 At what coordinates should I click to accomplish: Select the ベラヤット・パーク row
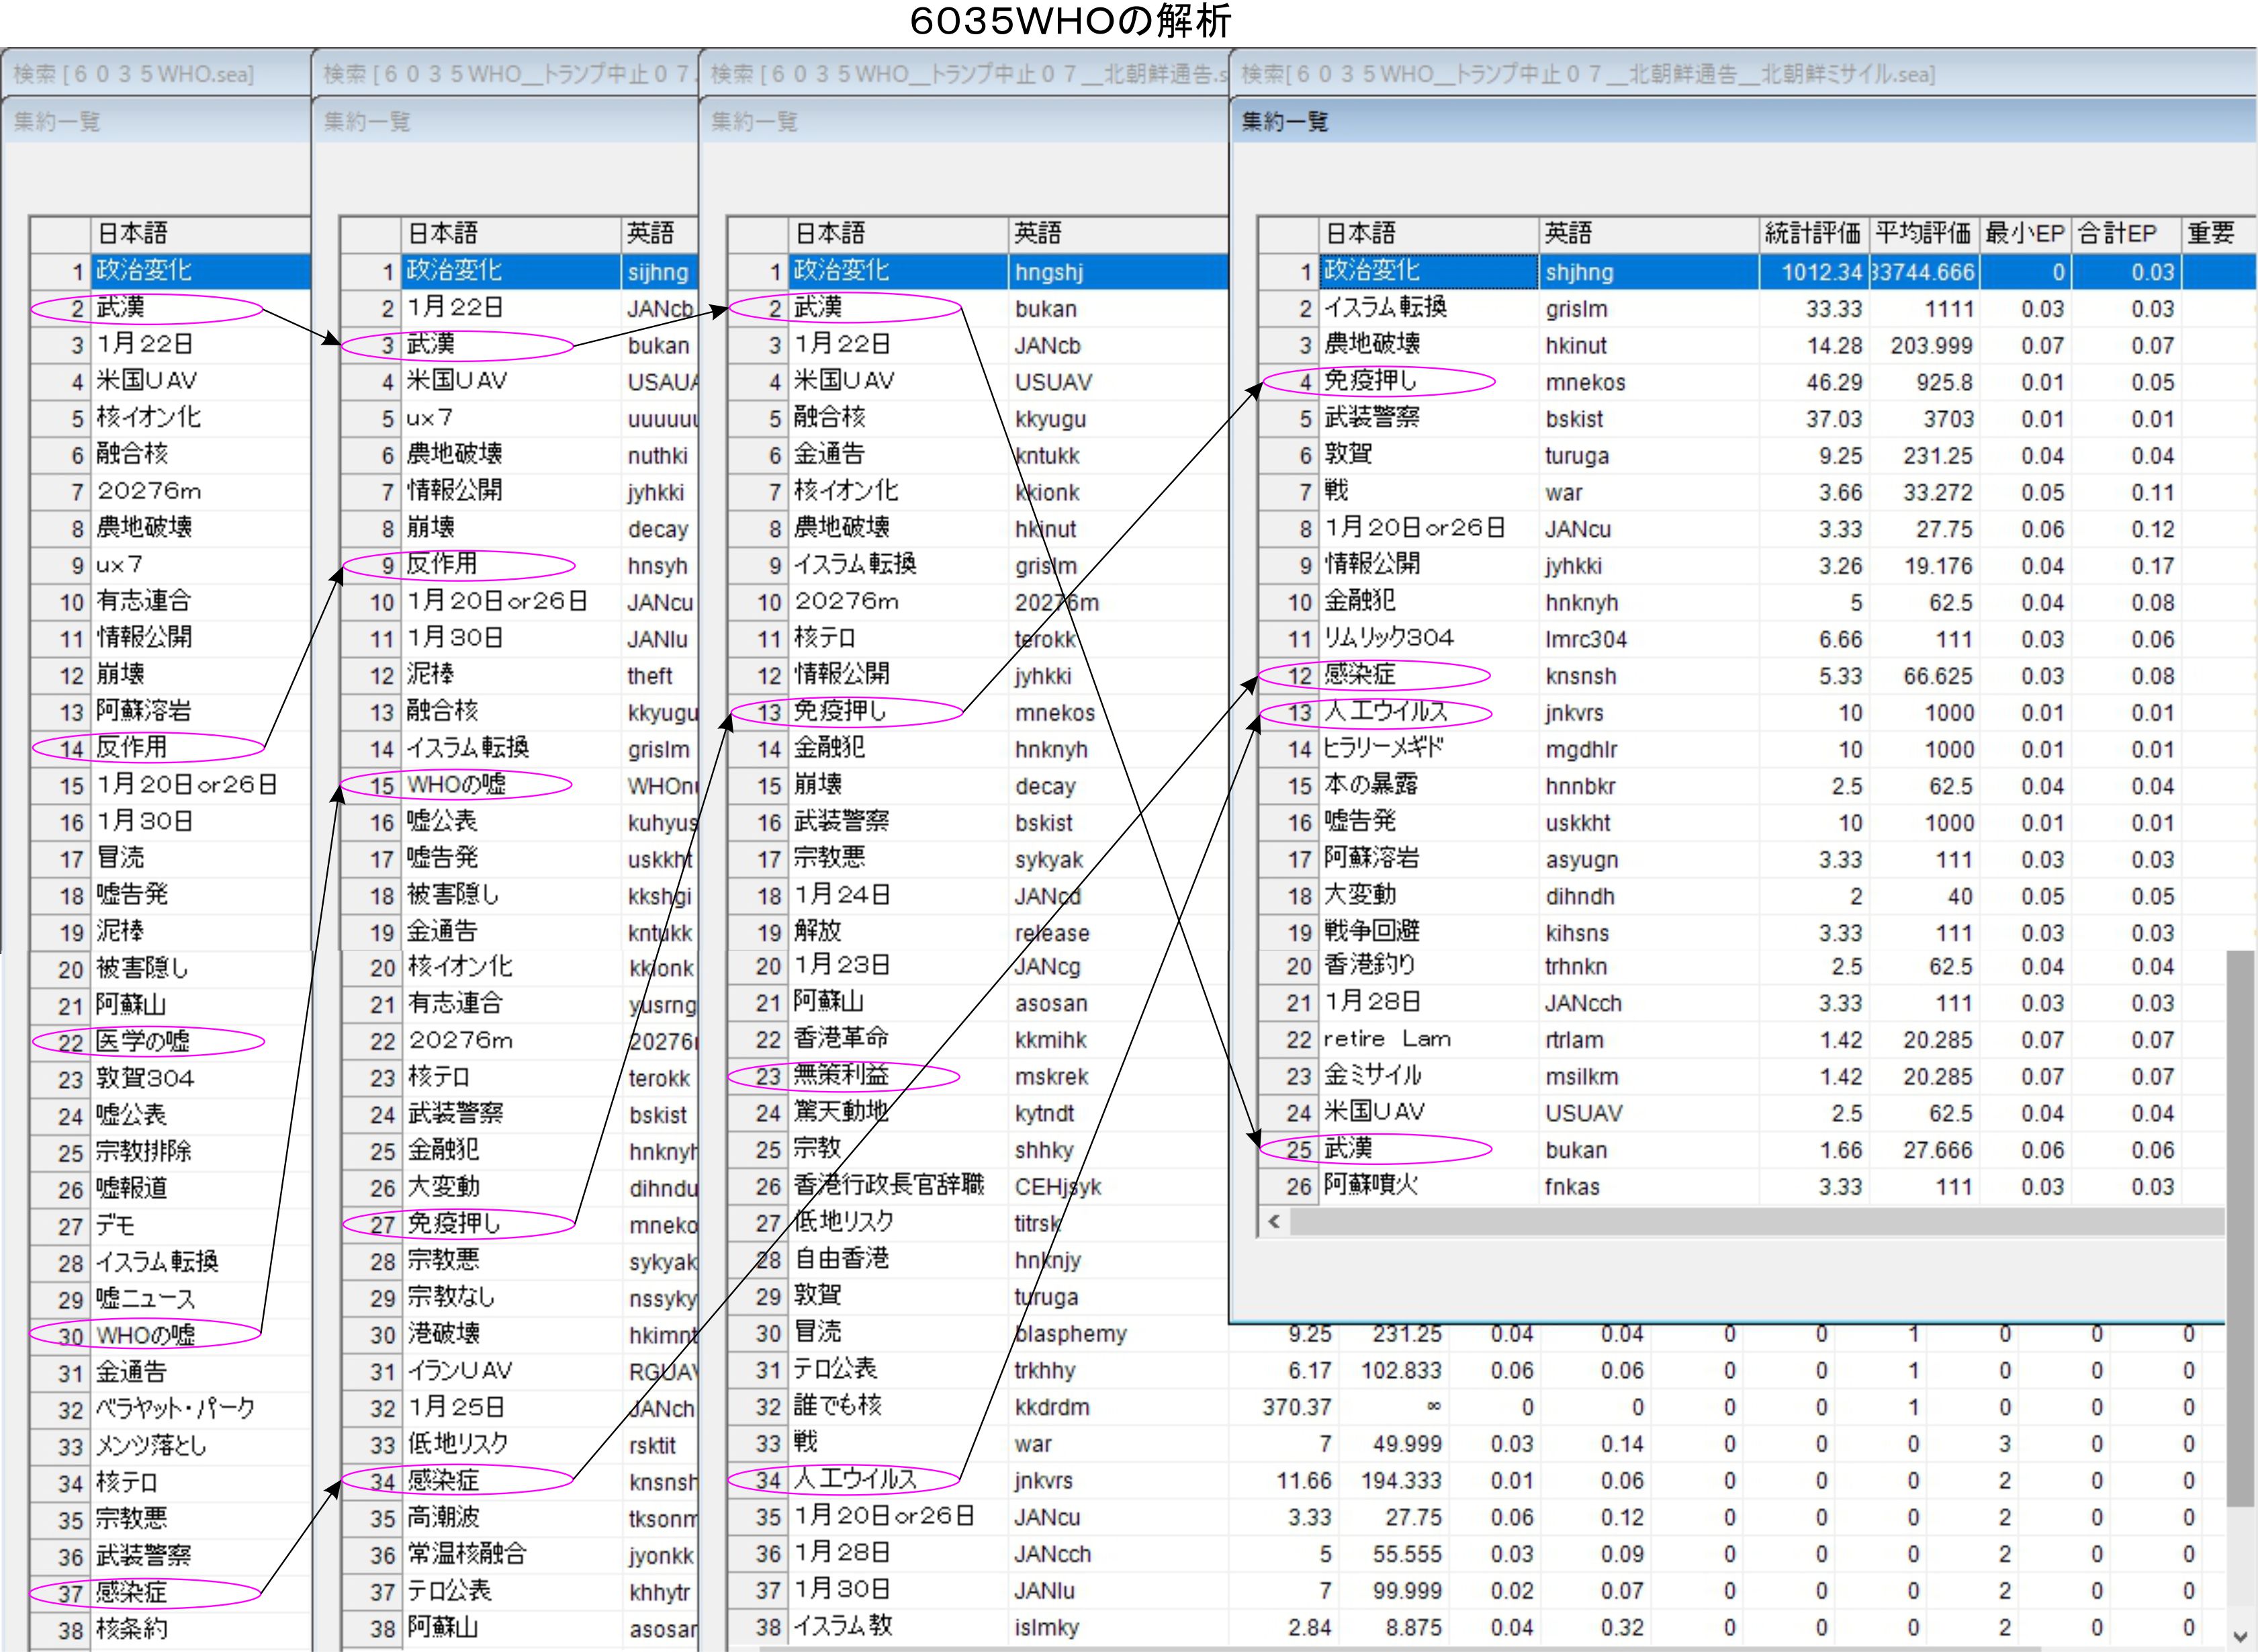coord(175,1409)
